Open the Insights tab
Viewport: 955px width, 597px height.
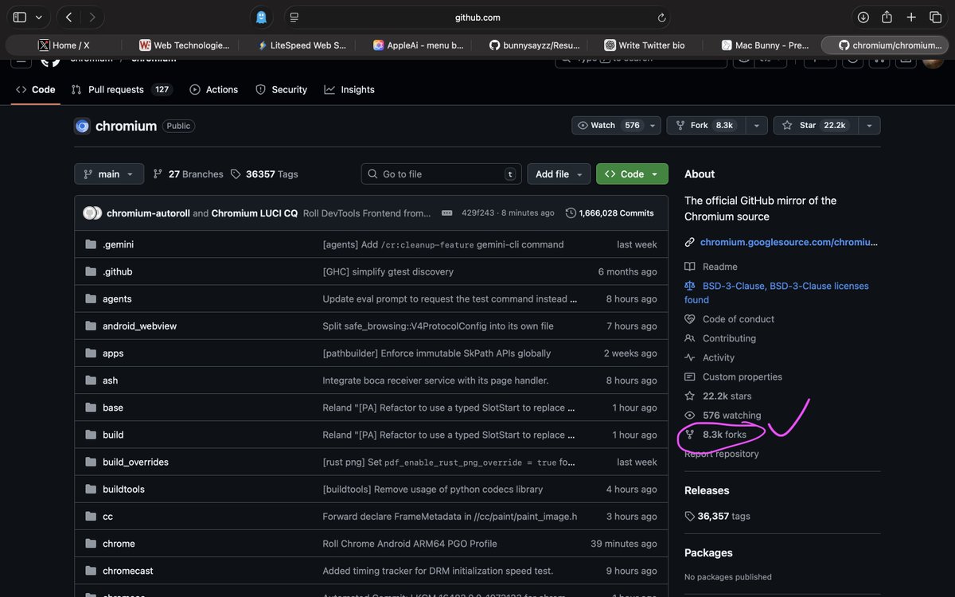(349, 90)
